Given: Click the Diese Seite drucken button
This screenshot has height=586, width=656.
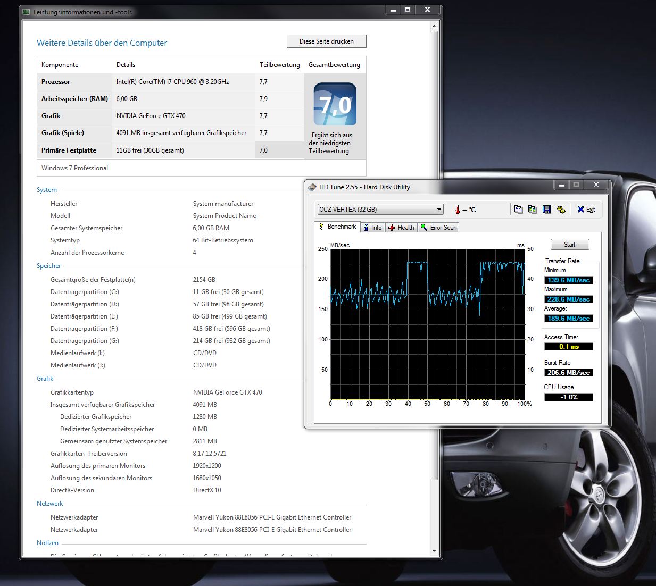Looking at the screenshot, I should (x=326, y=41).
